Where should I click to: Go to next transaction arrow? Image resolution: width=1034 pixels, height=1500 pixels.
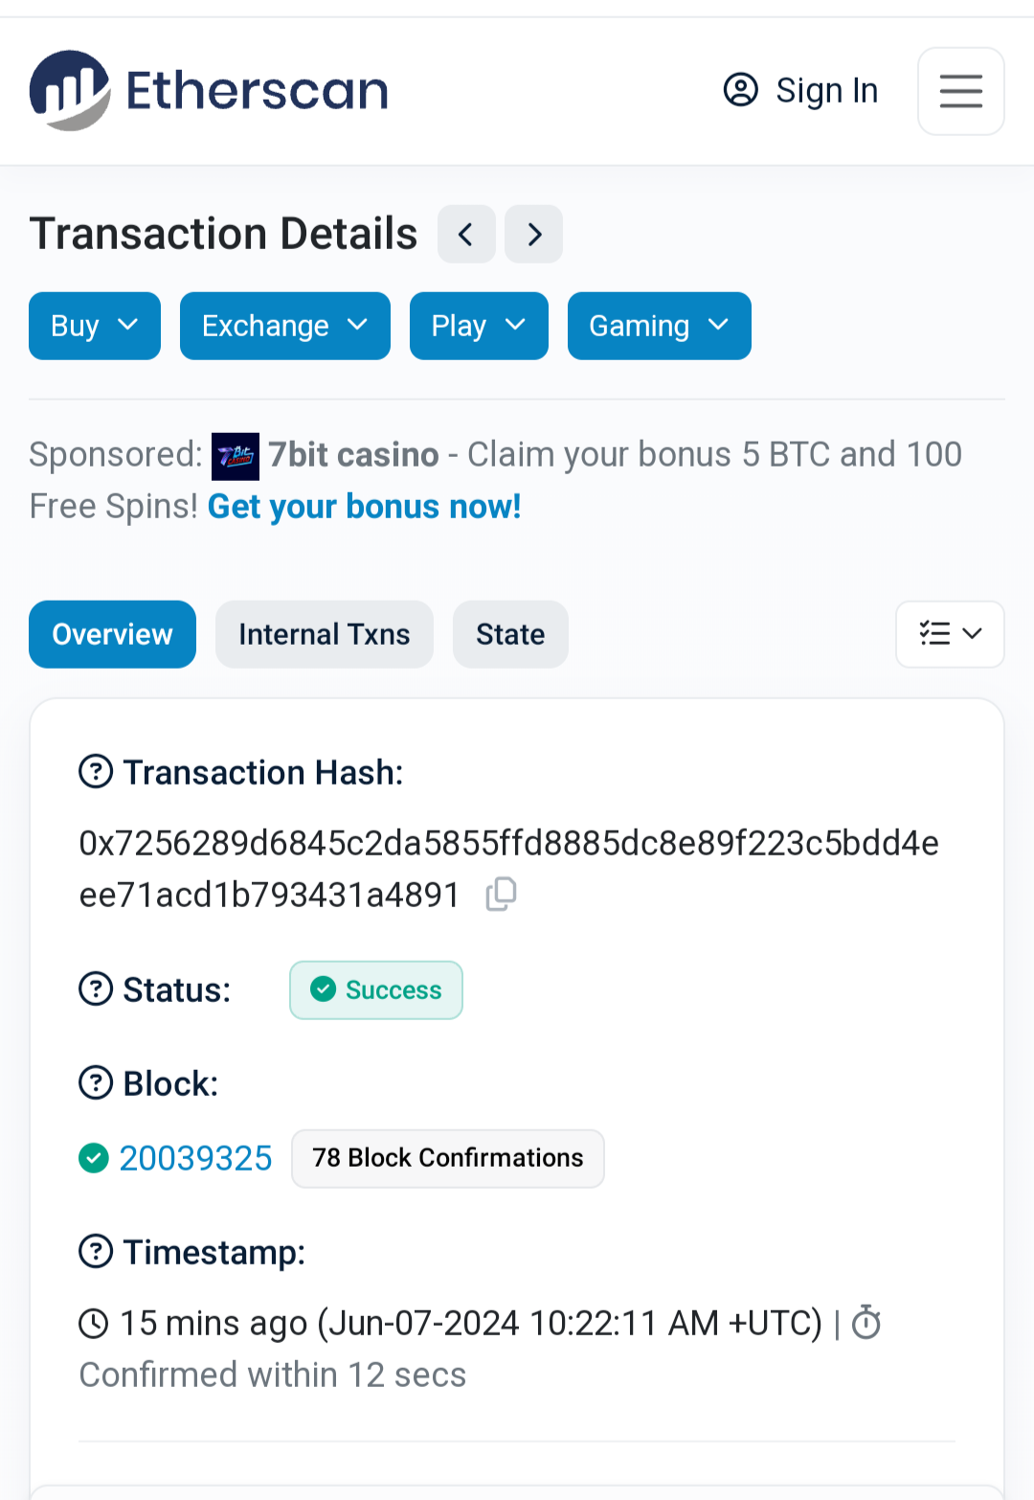[534, 234]
